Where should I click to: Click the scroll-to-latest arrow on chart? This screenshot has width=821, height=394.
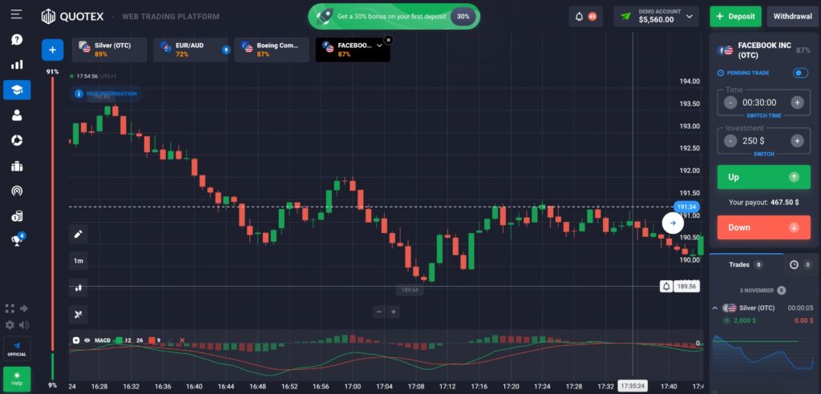tap(673, 223)
